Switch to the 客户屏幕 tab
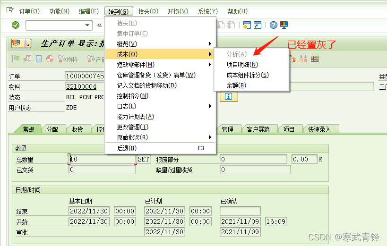This screenshot has height=246, width=387. 258,129
